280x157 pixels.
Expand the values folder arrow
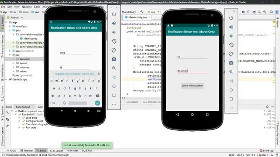(x=14, y=71)
